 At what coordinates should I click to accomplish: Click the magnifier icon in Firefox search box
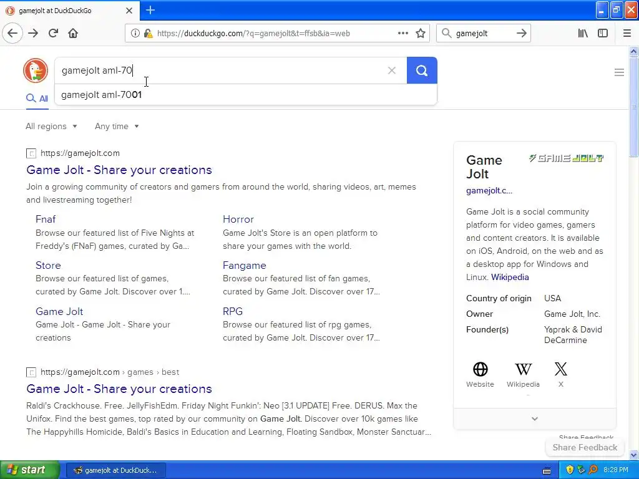click(x=447, y=34)
